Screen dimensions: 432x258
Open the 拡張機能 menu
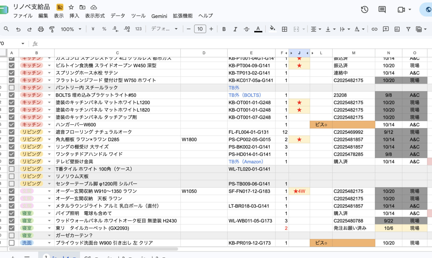coord(183,16)
